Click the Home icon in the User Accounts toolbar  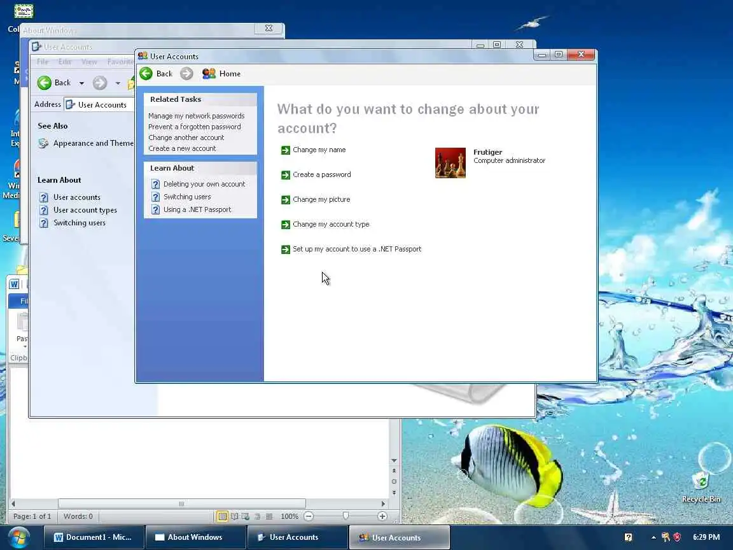[209, 73]
